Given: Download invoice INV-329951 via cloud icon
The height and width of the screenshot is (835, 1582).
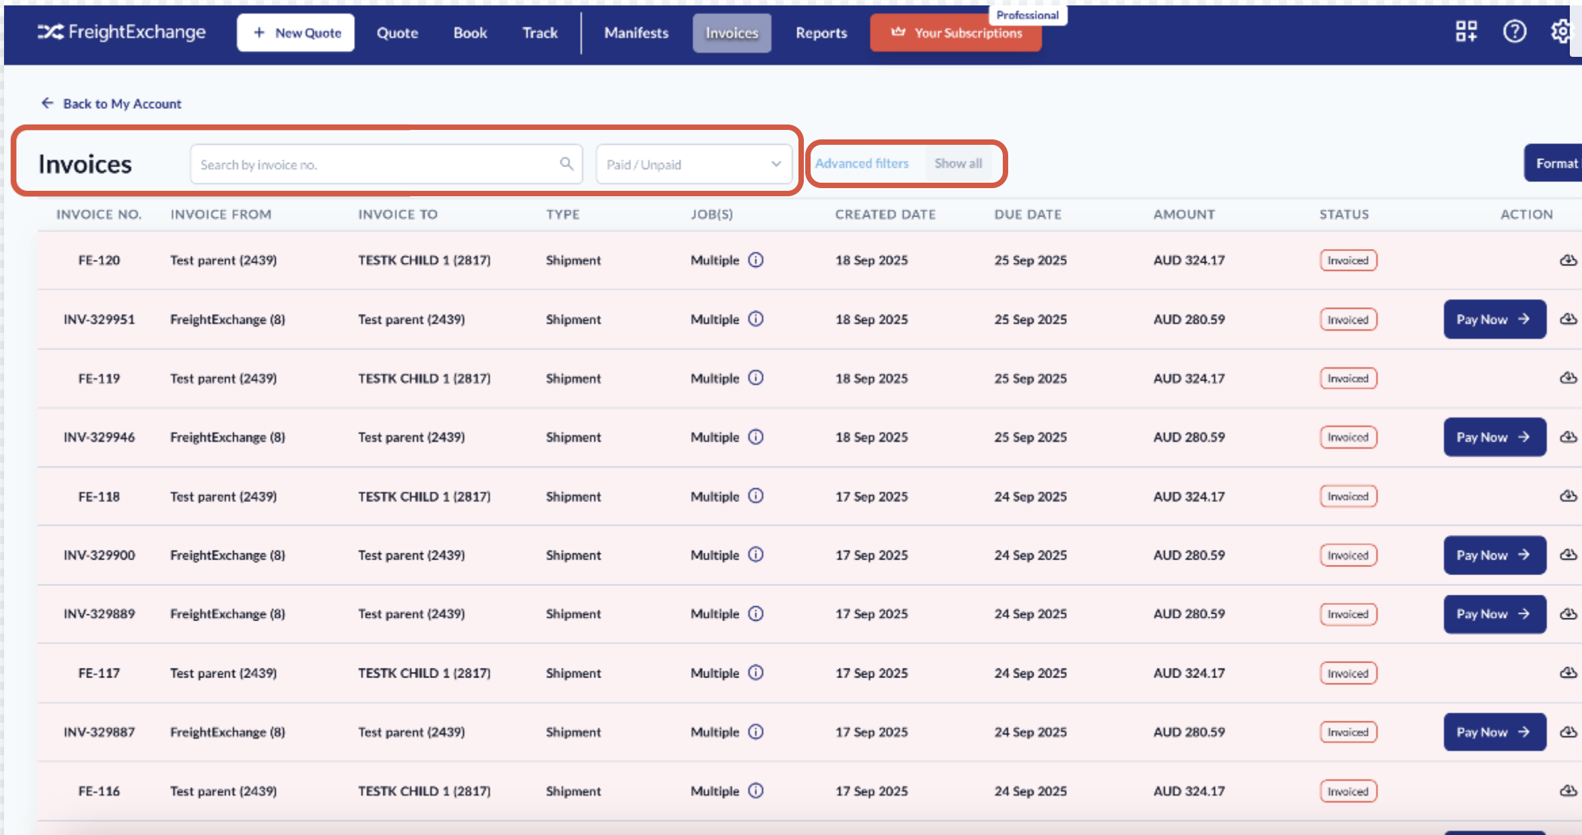Looking at the screenshot, I should point(1568,319).
